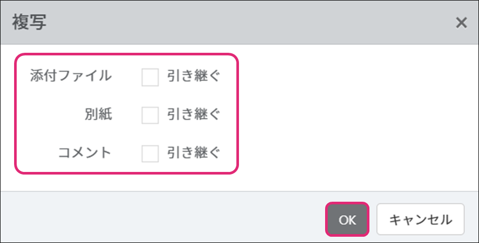Toggle carry-over of attachments checkbox
Screen dimensions: 479x243
click(x=150, y=77)
